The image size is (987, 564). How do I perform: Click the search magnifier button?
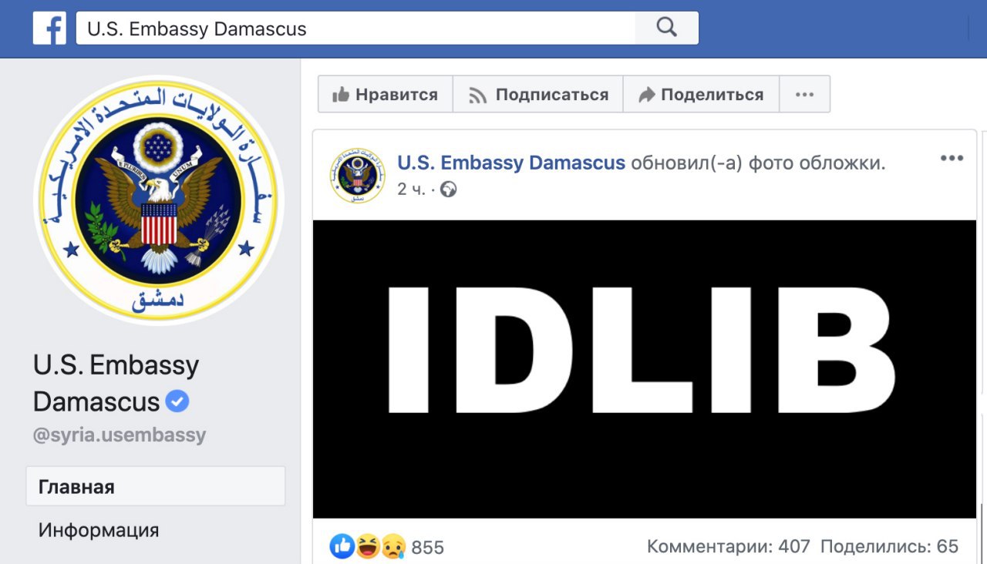point(666,28)
